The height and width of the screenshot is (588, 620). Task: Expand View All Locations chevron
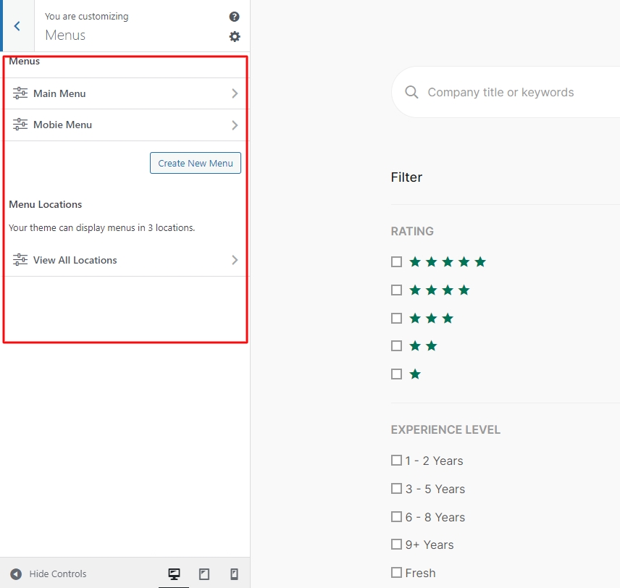[x=234, y=260]
